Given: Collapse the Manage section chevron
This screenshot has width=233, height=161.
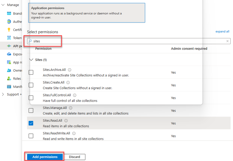Looking at the screenshot, I should [x=3, y=5].
